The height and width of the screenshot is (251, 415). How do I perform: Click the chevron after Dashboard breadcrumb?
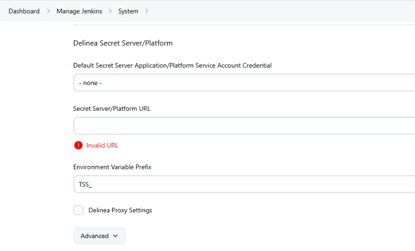point(48,11)
